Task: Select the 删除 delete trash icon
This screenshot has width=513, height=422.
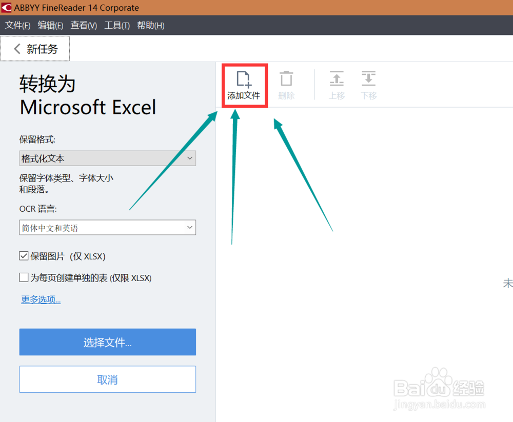Action: [286, 84]
